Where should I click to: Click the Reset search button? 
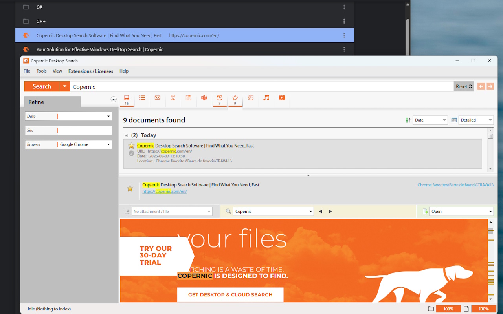click(464, 86)
